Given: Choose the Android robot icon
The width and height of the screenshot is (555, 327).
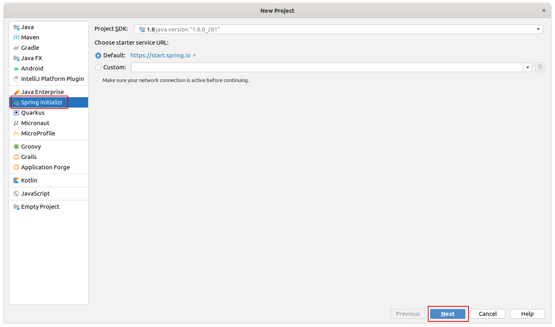Looking at the screenshot, I should (x=16, y=69).
